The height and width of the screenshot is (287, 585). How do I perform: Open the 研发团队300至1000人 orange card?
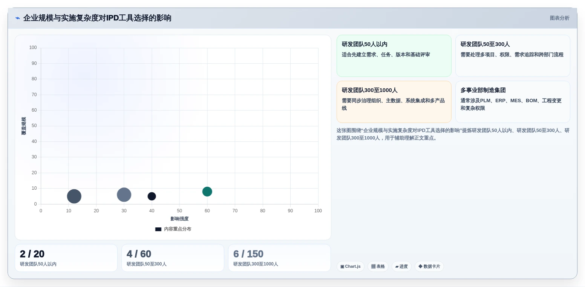click(x=394, y=102)
